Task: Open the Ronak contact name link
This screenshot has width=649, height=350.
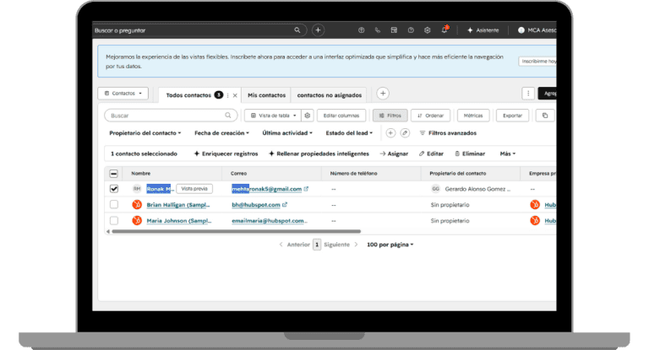Action: (x=161, y=189)
